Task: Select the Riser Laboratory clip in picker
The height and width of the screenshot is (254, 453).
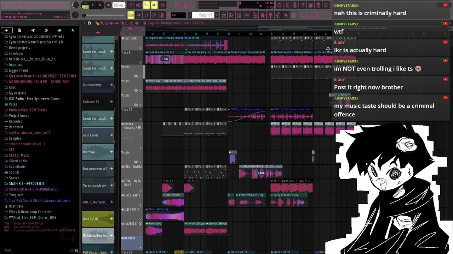Action: (98, 85)
